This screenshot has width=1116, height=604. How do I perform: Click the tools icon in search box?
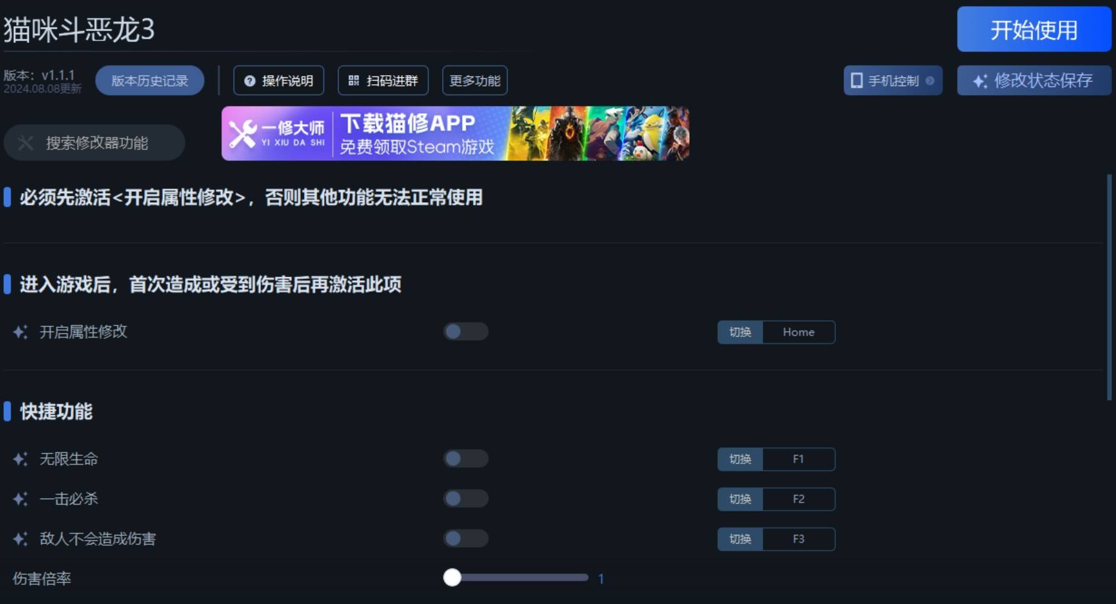click(x=25, y=143)
